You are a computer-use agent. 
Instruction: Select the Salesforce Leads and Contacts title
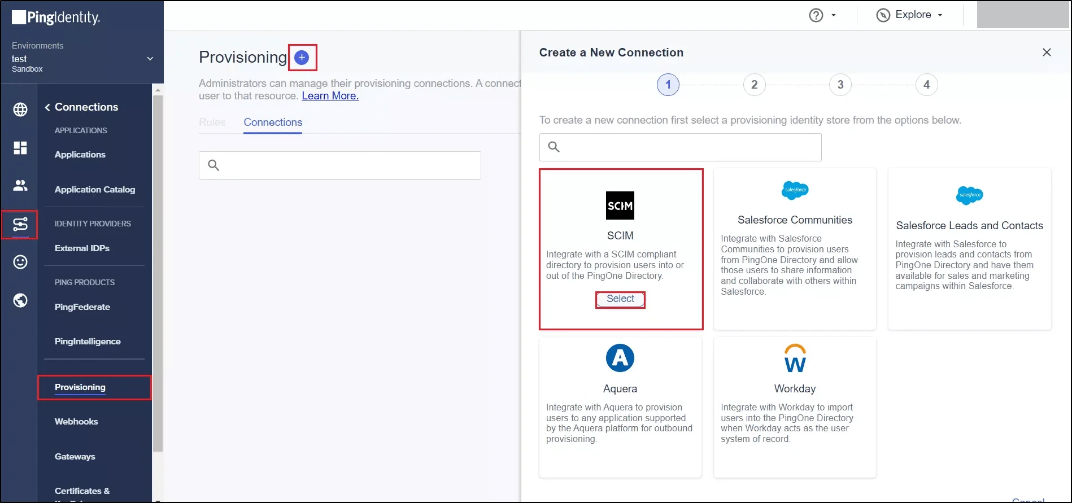969,226
